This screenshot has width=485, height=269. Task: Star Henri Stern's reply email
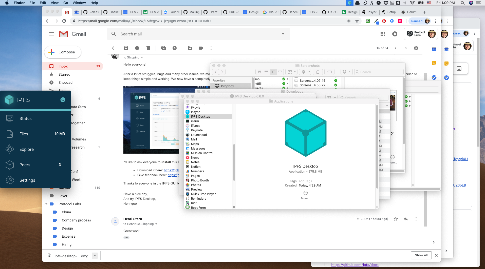point(396,219)
